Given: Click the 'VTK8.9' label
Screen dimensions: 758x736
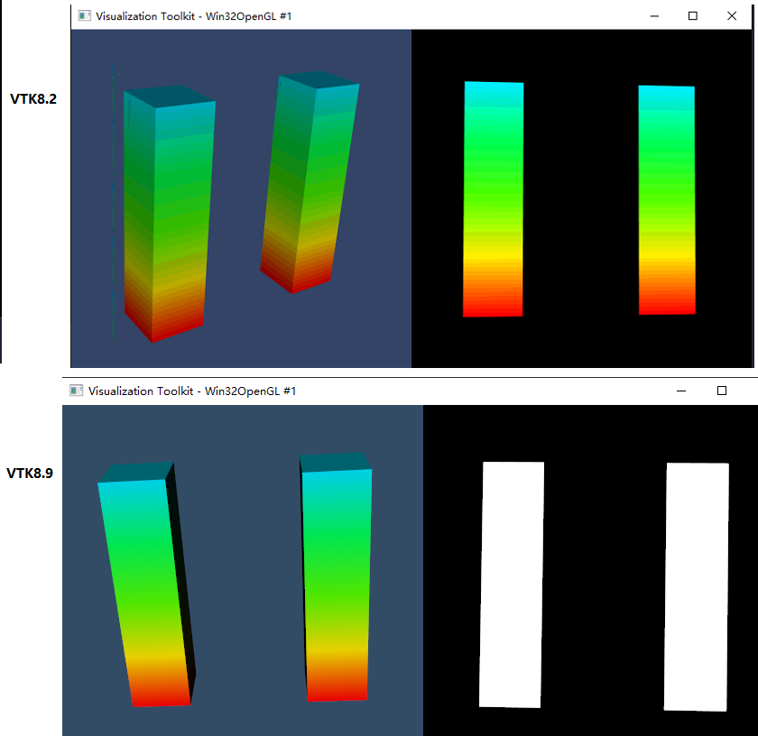Looking at the screenshot, I should (30, 474).
